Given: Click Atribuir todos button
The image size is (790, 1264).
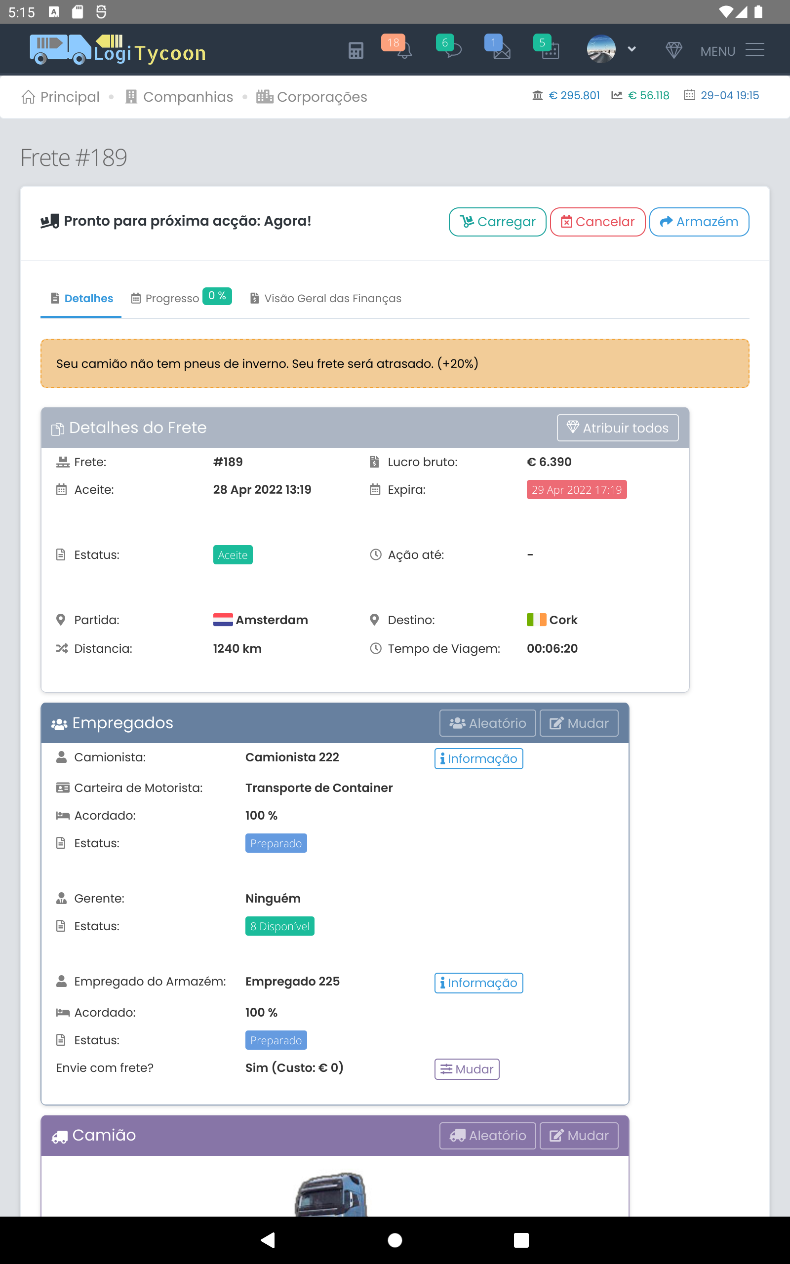Looking at the screenshot, I should 617,428.
